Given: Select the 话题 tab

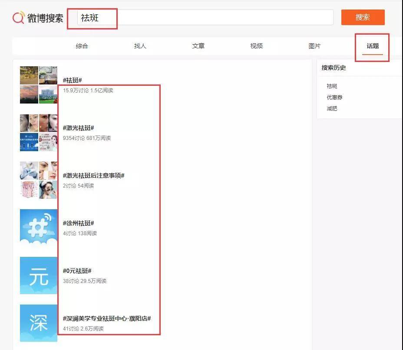Looking at the screenshot, I should (x=373, y=46).
